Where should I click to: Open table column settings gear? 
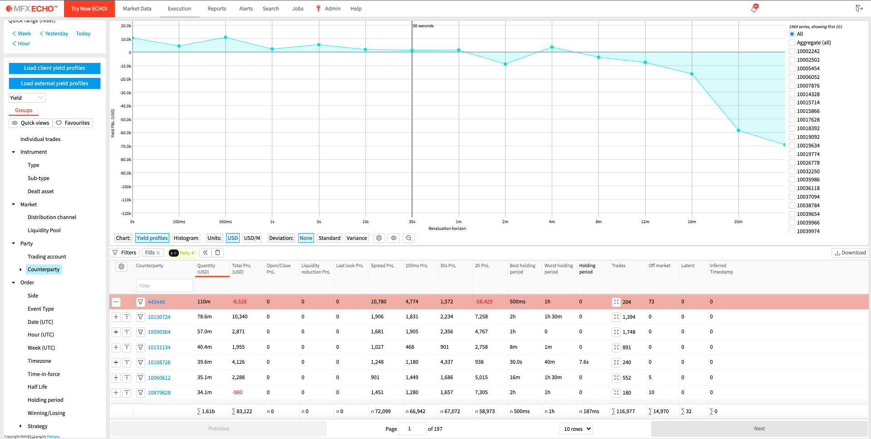pyautogui.click(x=122, y=267)
